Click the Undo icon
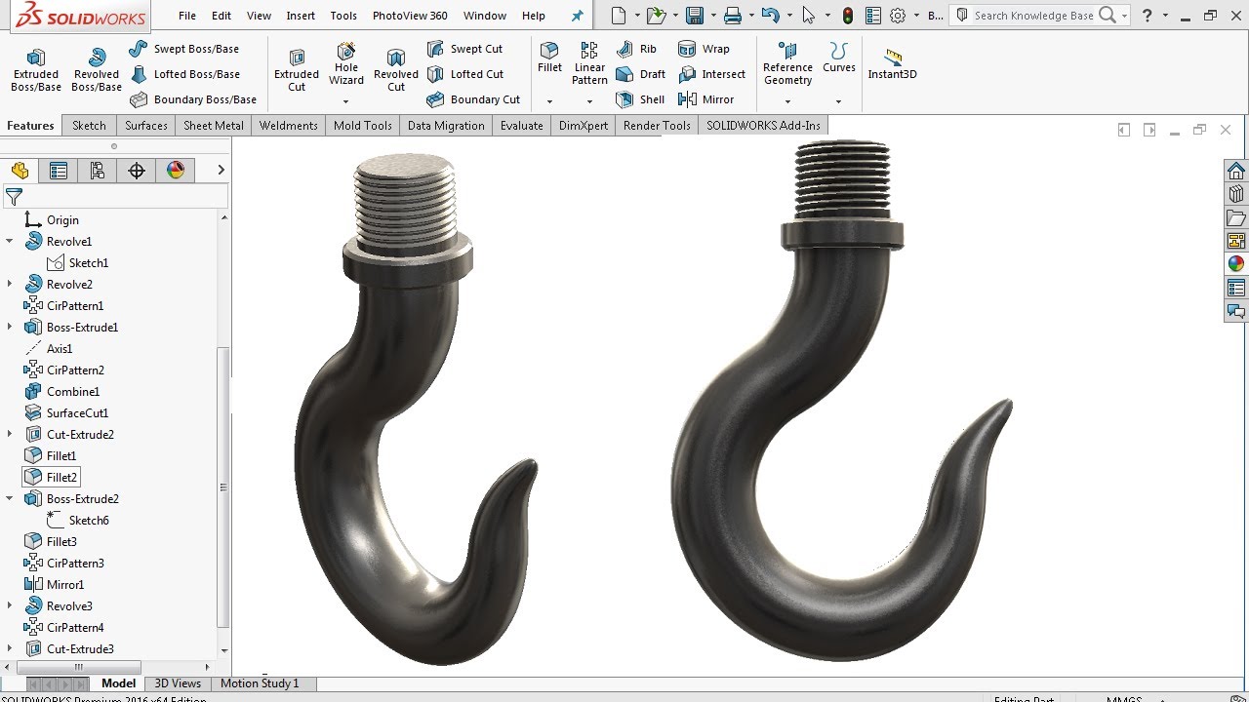 pyautogui.click(x=771, y=16)
